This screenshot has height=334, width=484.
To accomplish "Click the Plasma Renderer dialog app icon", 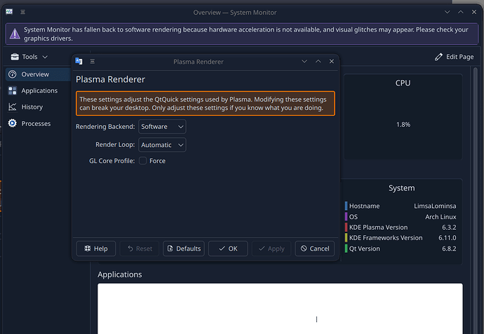I will (x=79, y=62).
